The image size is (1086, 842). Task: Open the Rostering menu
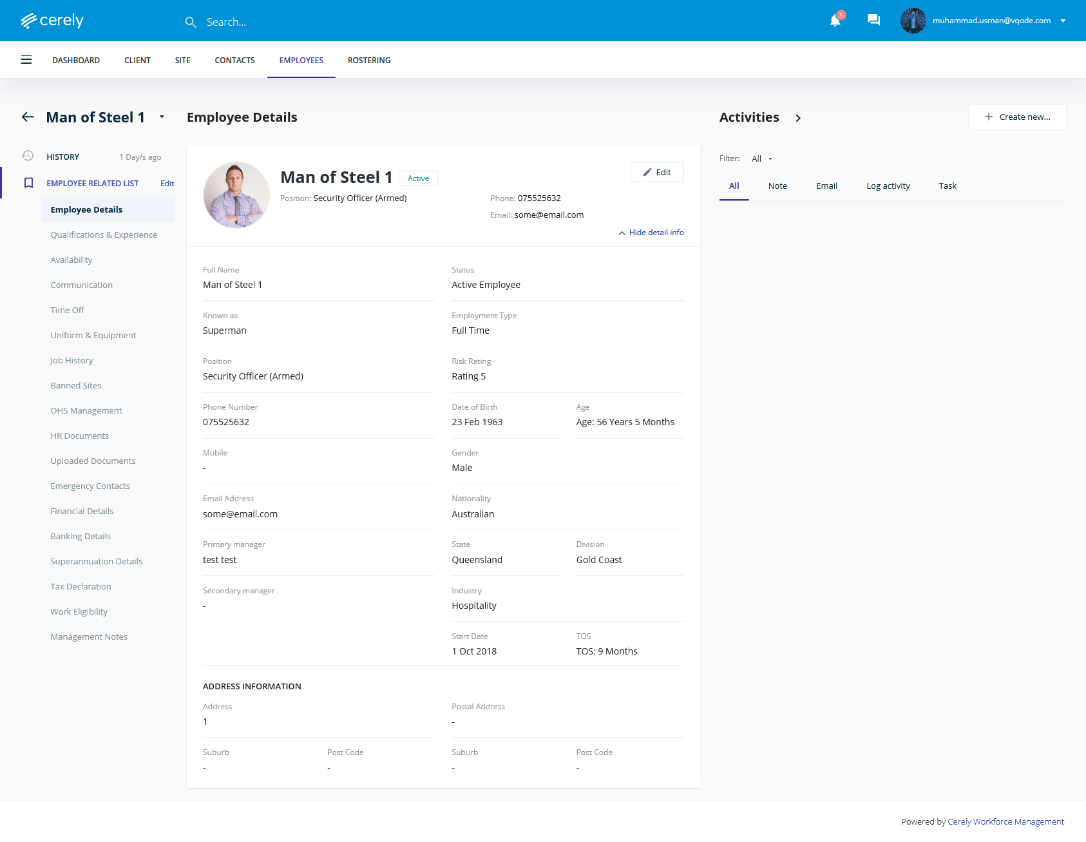click(x=369, y=60)
